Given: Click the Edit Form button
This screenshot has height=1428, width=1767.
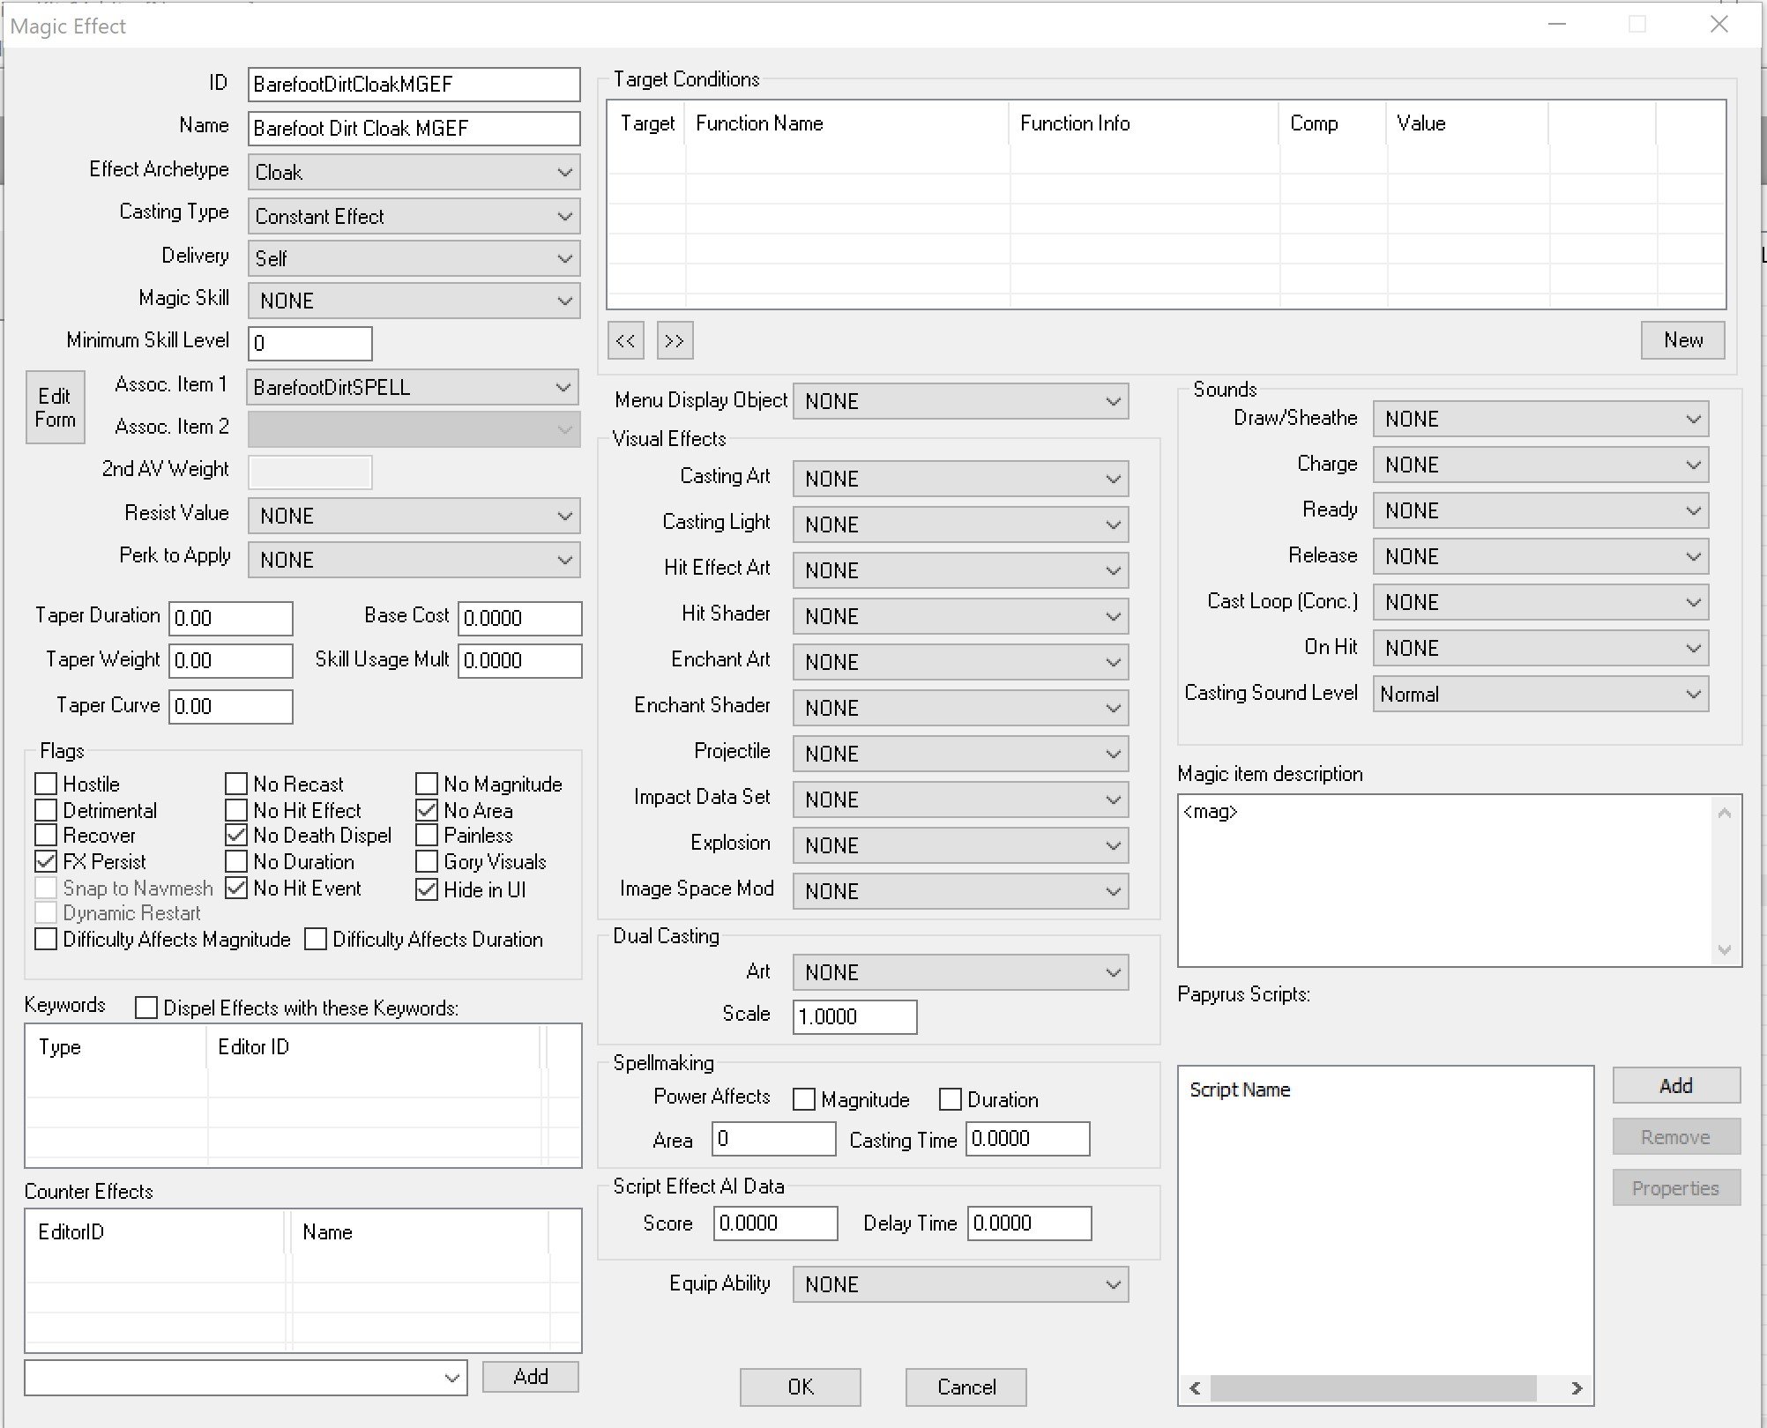Looking at the screenshot, I should point(55,407).
